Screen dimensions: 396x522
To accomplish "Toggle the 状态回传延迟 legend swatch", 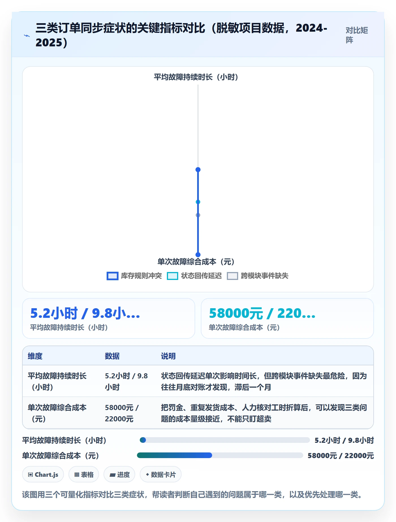I will 173,276.
